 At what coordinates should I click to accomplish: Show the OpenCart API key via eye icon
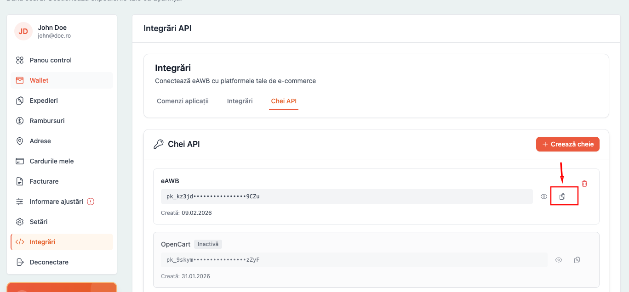(559, 260)
